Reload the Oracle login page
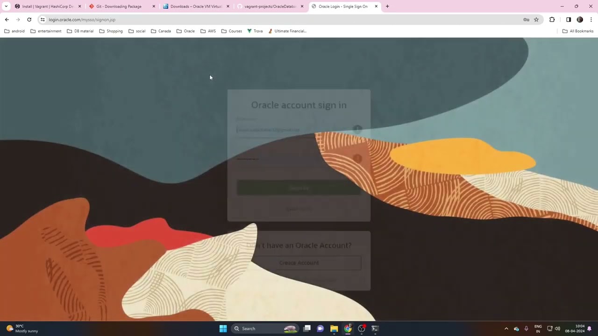 (29, 20)
